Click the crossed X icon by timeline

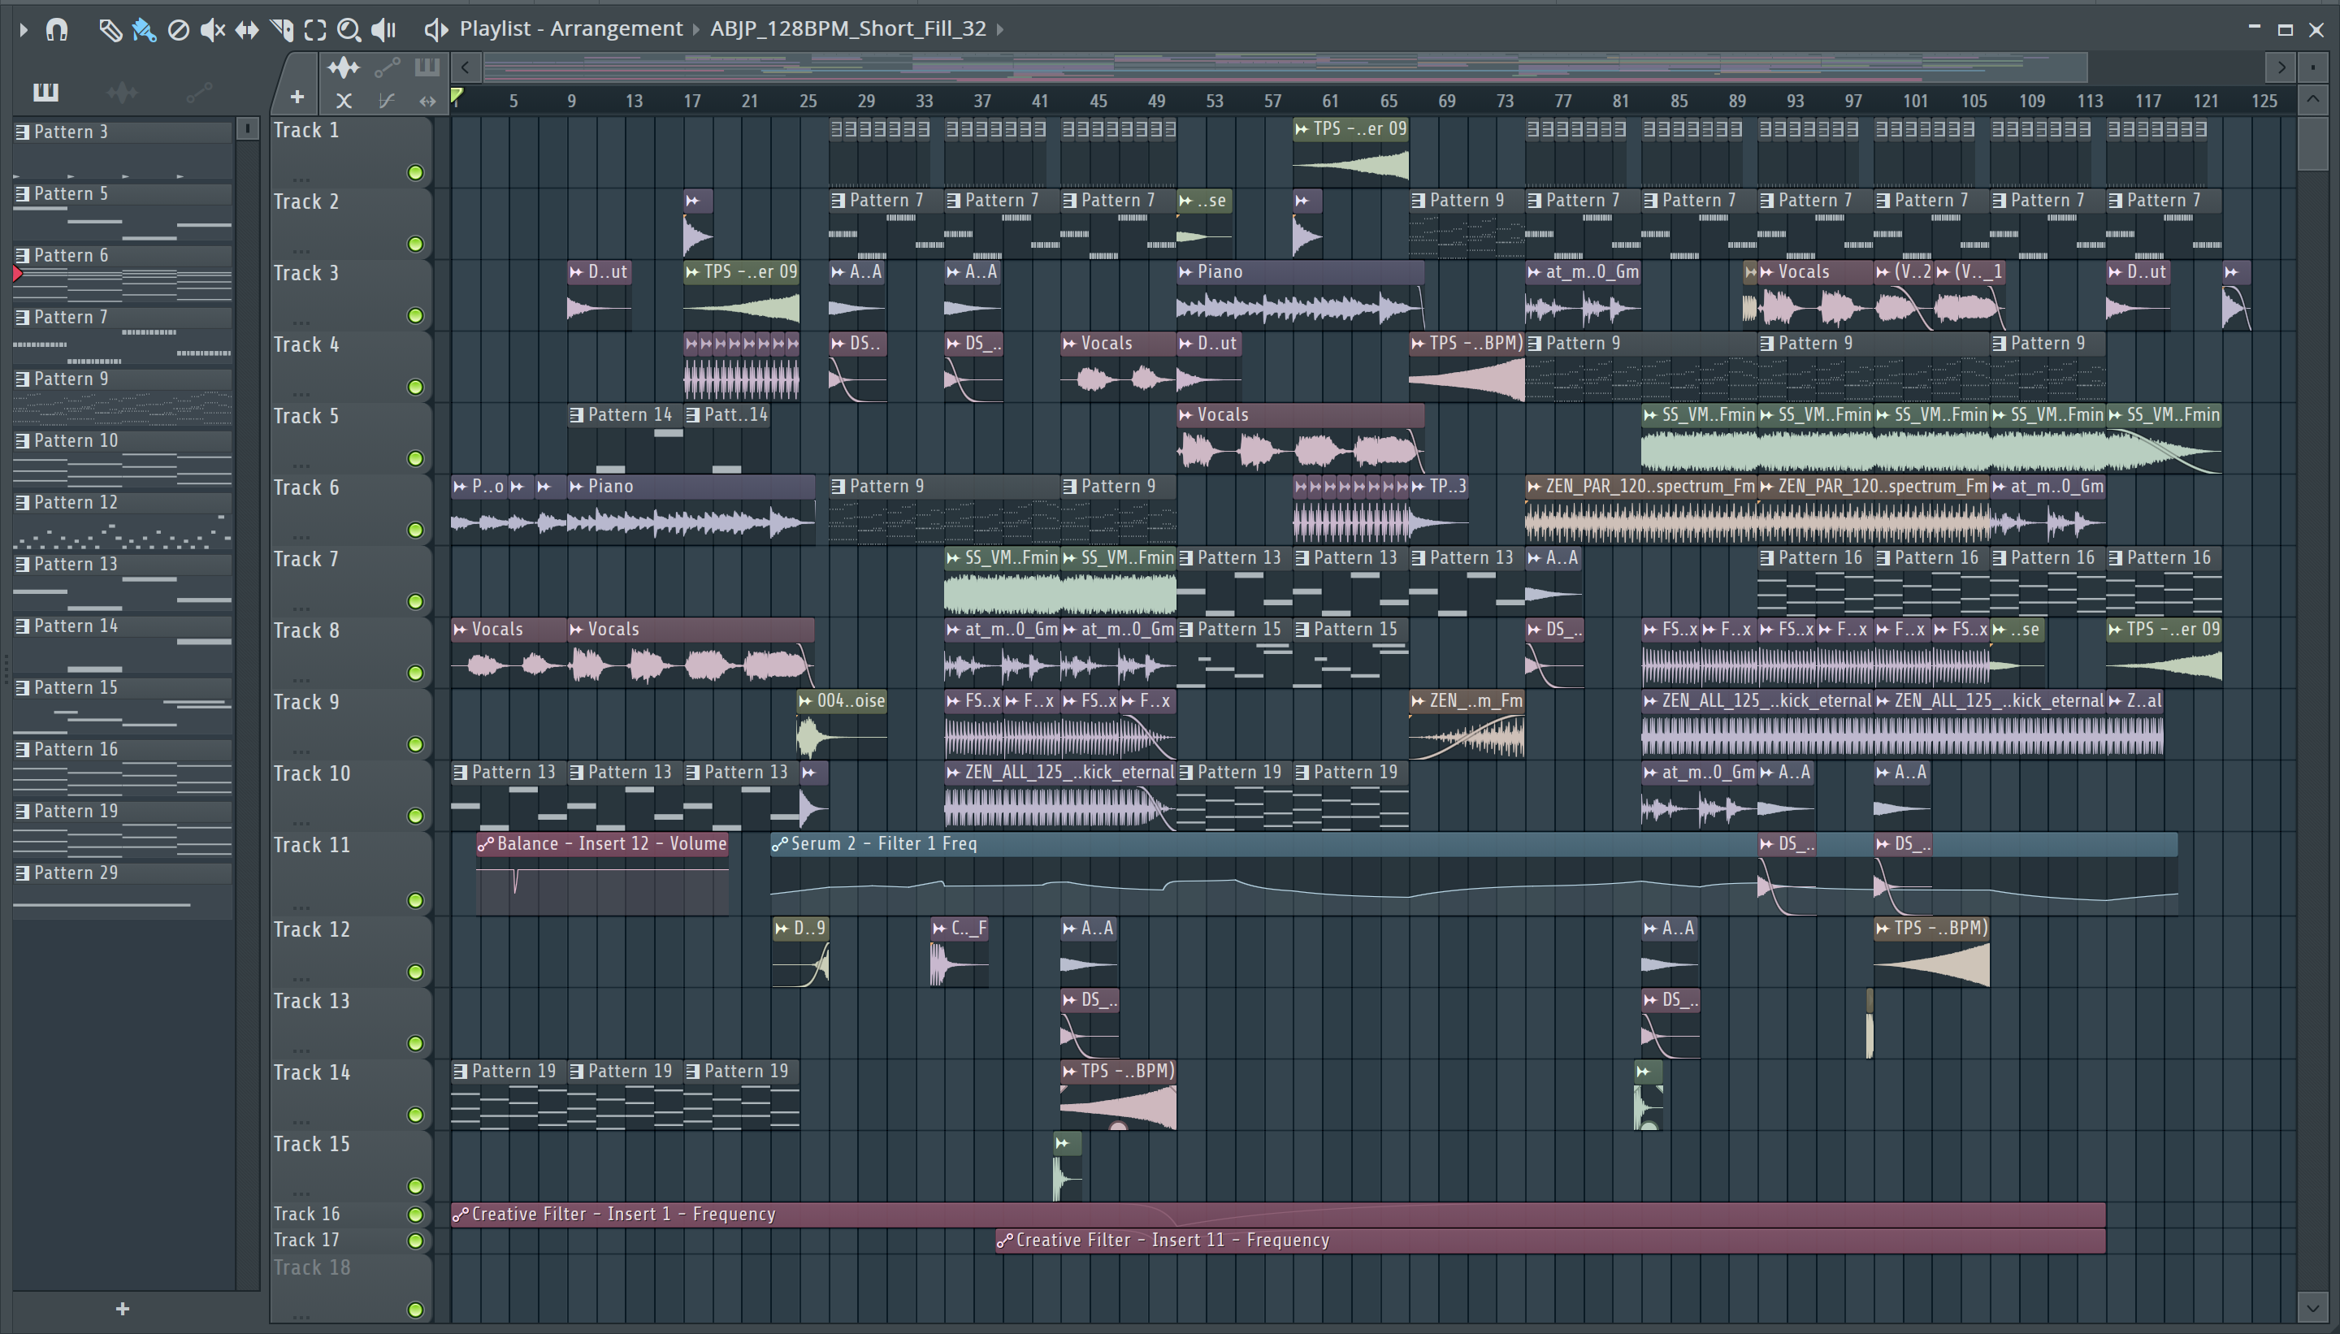[344, 101]
